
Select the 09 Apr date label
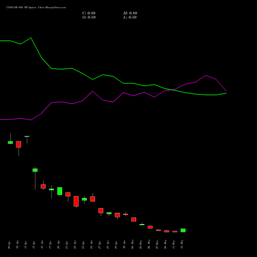point(9,245)
